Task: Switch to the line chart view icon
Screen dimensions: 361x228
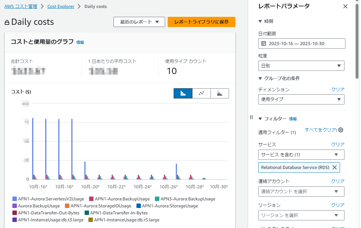Action: coord(201,93)
